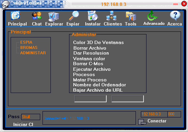Click the Iniciar Cl button

point(23,124)
